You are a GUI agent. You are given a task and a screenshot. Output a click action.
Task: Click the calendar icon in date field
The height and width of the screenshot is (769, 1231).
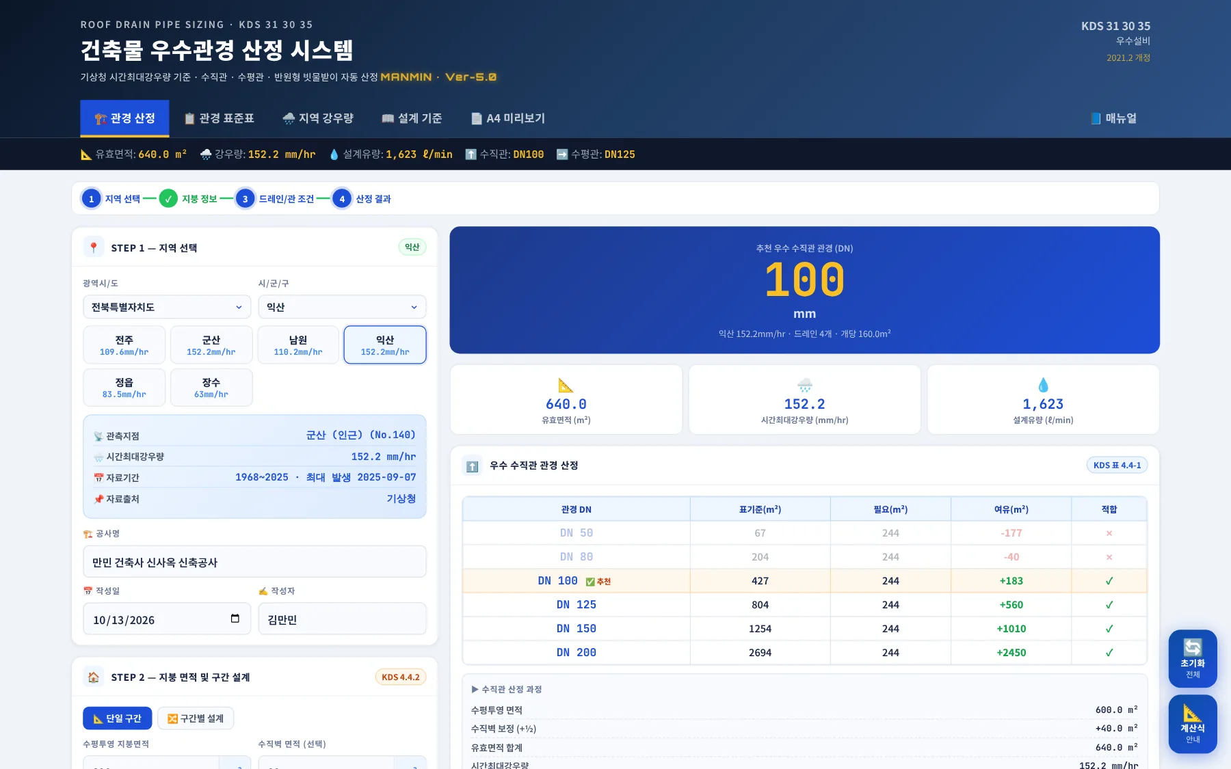(235, 619)
